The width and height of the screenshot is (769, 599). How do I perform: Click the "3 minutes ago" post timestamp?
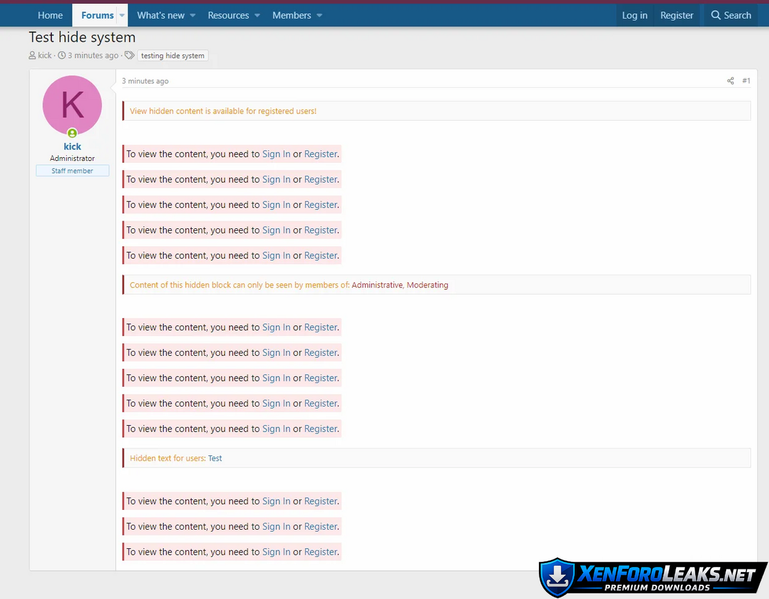pyautogui.click(x=145, y=81)
